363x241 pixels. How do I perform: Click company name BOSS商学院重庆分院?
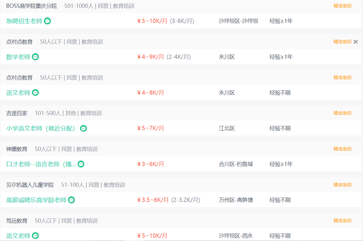click(x=32, y=6)
